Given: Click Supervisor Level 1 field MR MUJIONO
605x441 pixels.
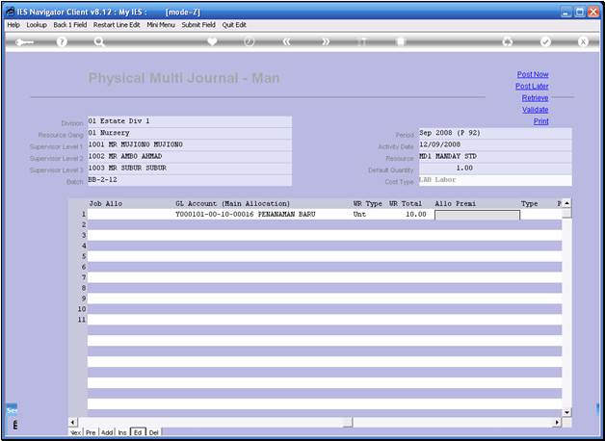Looking at the screenshot, I should tap(190, 144).
